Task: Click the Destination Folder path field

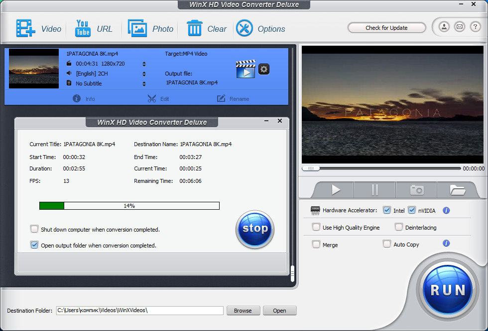Action: click(140, 311)
